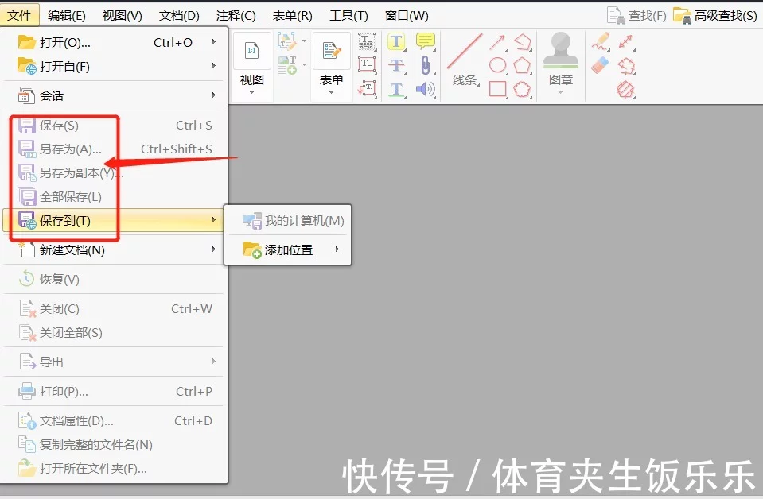This screenshot has width=763, height=499.
Task: Choose 打印(P)... in the File menu
Action: (115, 391)
